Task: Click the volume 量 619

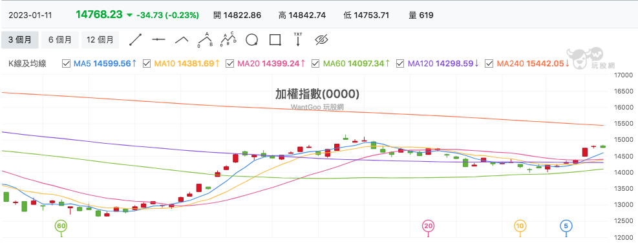Action: 421,15
